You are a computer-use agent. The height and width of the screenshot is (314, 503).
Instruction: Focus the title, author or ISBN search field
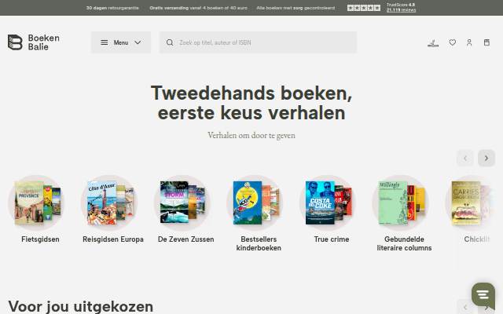pyautogui.click(x=258, y=42)
